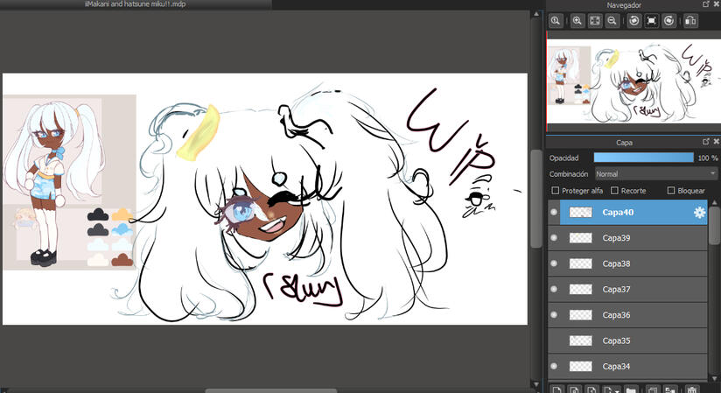Click the fit-to-window icon in Navegador
This screenshot has width=721, height=393.
(595, 21)
